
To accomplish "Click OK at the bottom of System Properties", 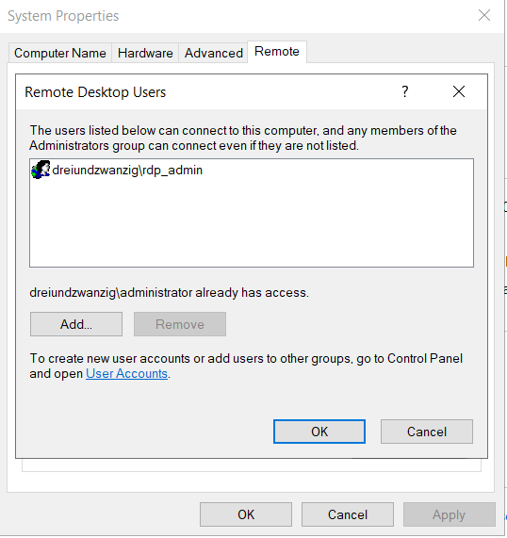I will click(246, 514).
